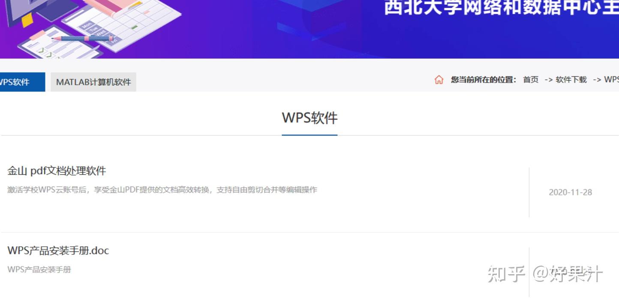The image size is (619, 299).
Task: Go to 首页 in the breadcrumb
Action: pyautogui.click(x=531, y=80)
